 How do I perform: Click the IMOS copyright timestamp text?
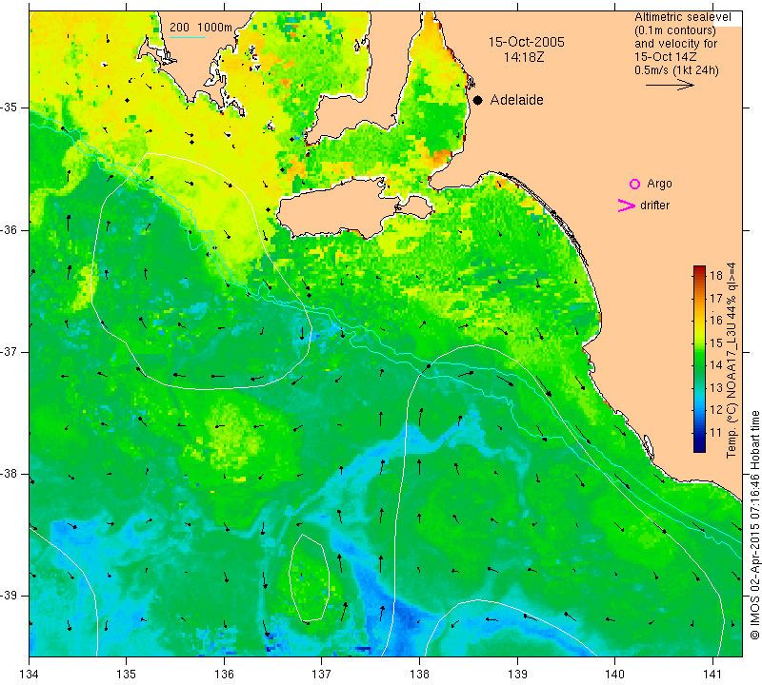[754, 524]
